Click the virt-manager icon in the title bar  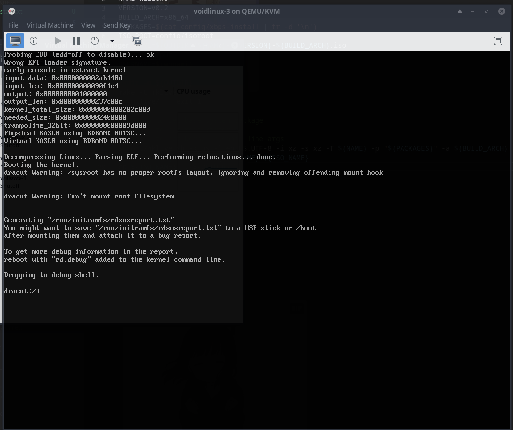[11, 11]
